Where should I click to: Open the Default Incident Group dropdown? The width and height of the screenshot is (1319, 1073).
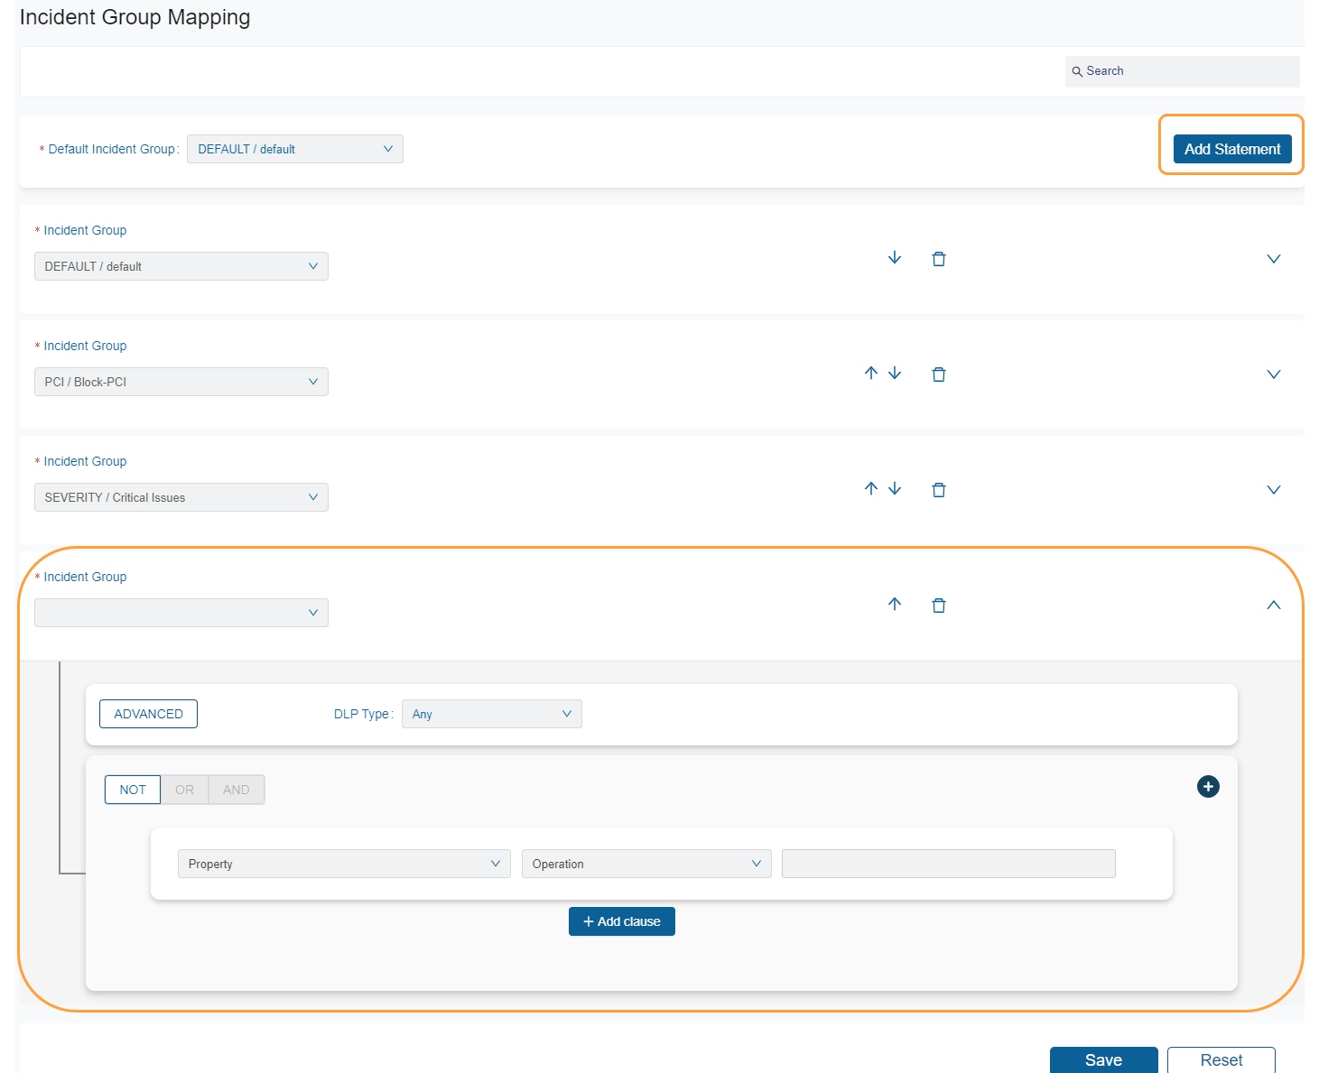pyautogui.click(x=294, y=148)
